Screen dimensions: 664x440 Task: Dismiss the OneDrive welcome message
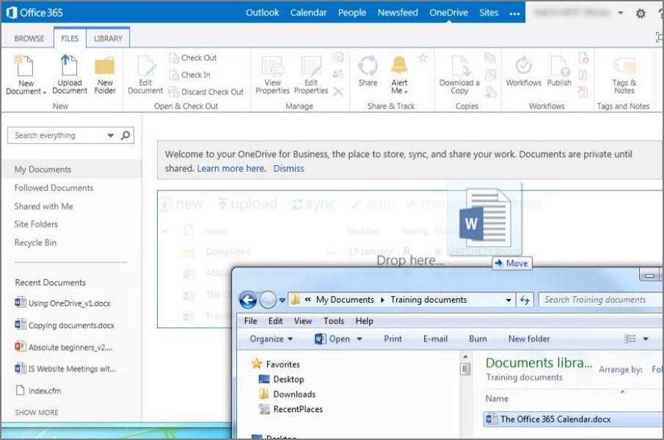pyautogui.click(x=289, y=168)
